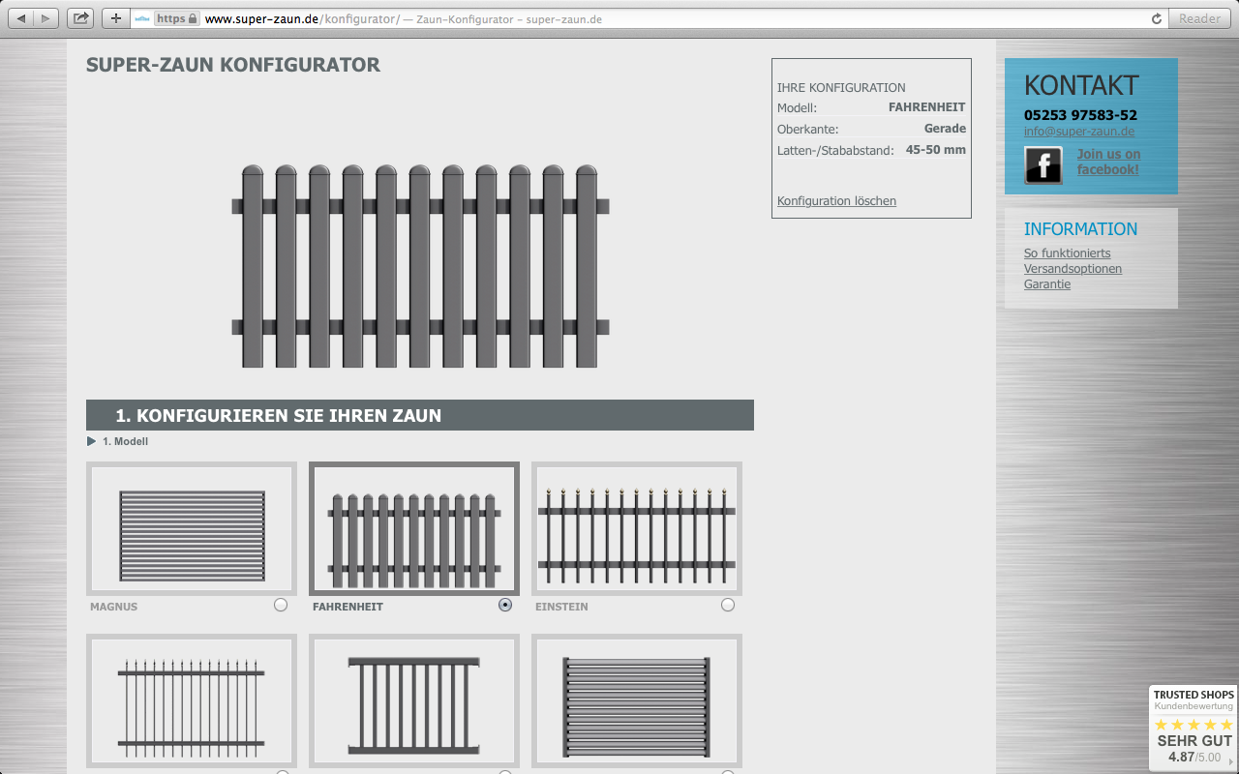Viewport: 1239px width, 774px height.
Task: Open Versandsoptionen link
Action: 1073,269
